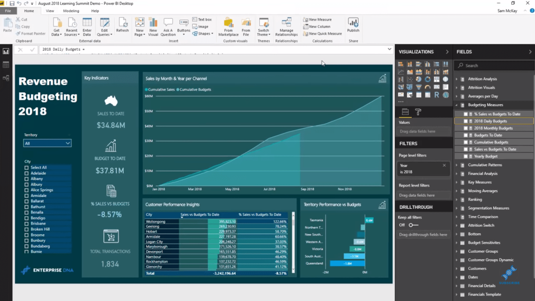This screenshot has width=535, height=301.
Task: Expand the Customers table
Action: 457,268
